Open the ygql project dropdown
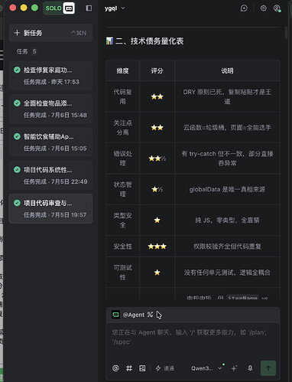The height and width of the screenshot is (382, 292). click(x=115, y=8)
